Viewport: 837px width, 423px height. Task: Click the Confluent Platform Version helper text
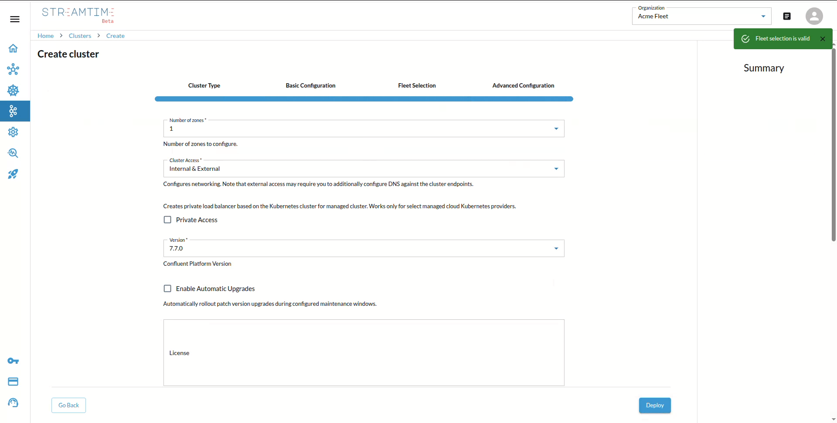[197, 264]
